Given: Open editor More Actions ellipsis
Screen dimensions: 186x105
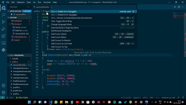Looking at the screenshot, I should point(183,7).
